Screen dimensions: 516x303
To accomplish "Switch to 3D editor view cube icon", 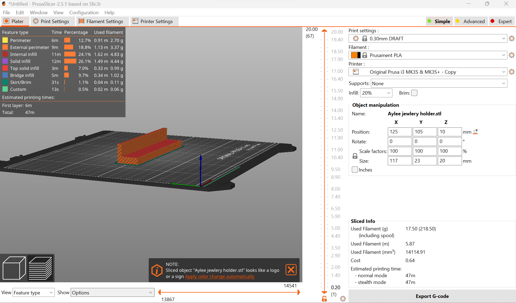I will pos(14,268).
